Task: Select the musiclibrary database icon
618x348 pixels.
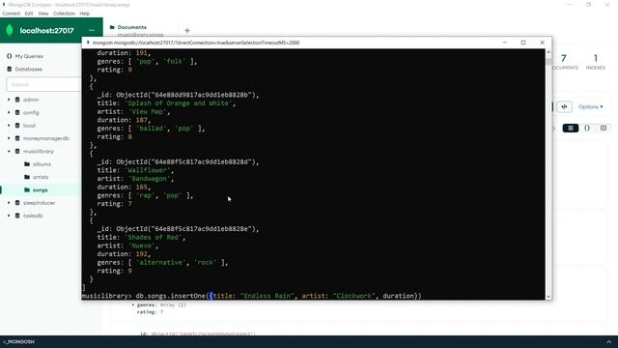Action: coord(17,151)
